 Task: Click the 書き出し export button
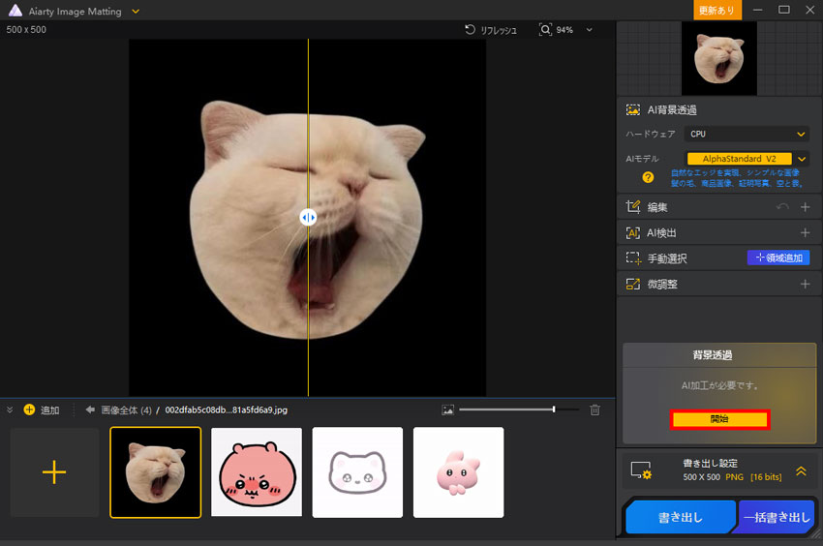click(x=681, y=517)
